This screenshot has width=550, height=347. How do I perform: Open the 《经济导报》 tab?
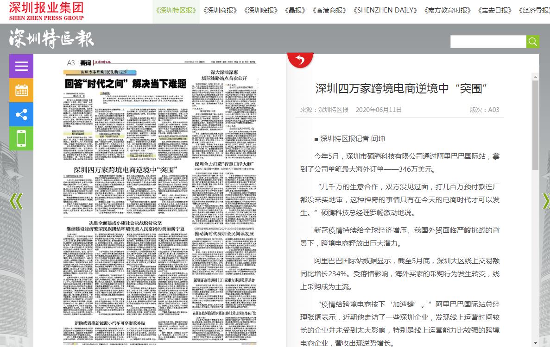pos(534,11)
